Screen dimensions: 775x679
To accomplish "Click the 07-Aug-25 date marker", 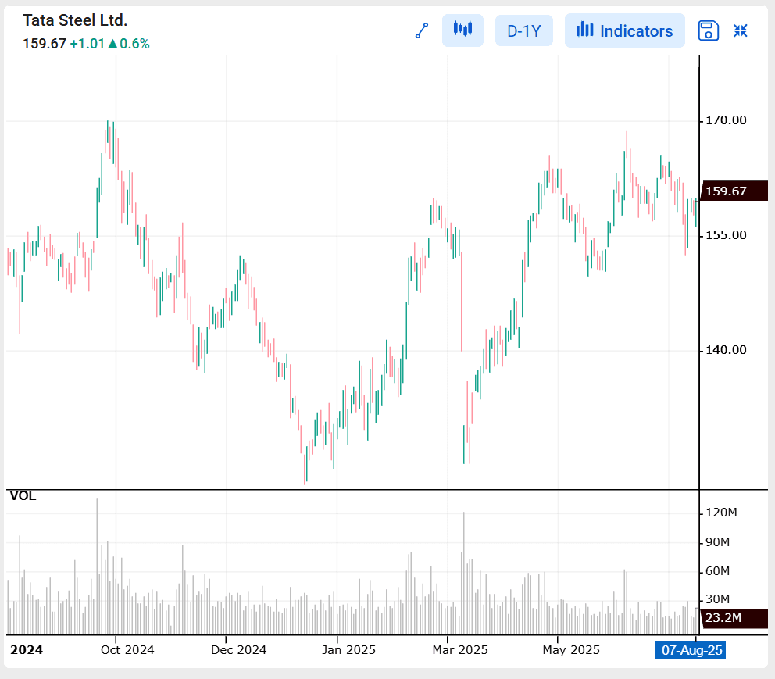I will tap(691, 650).
